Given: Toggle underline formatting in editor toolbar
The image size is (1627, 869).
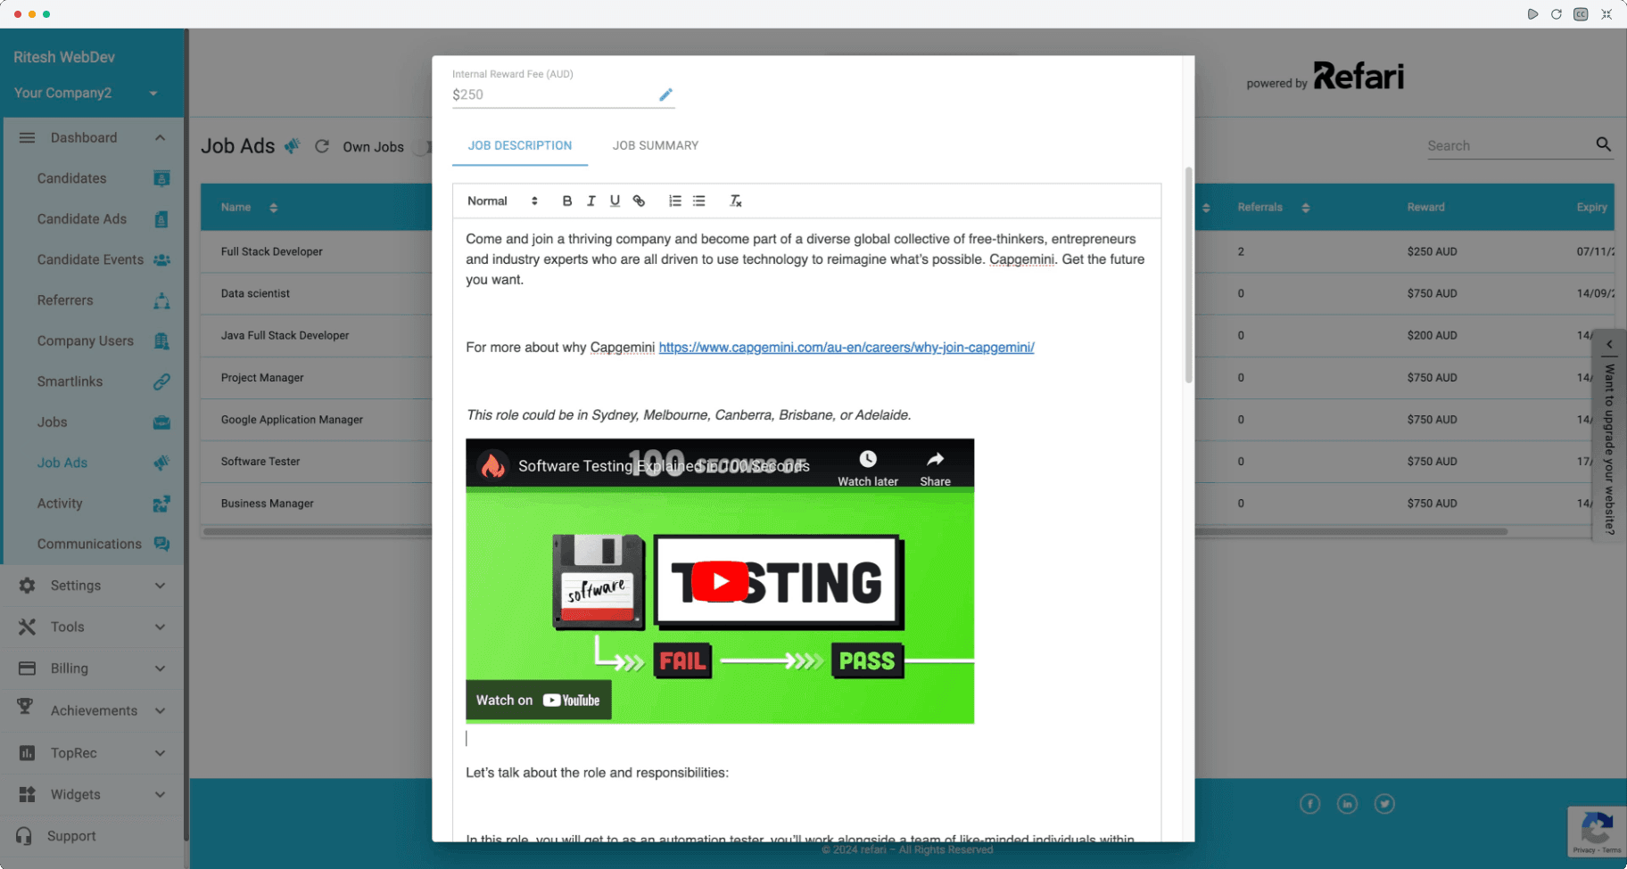Looking at the screenshot, I should (615, 201).
